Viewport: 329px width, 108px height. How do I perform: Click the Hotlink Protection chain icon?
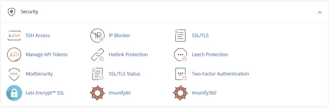point(97,55)
